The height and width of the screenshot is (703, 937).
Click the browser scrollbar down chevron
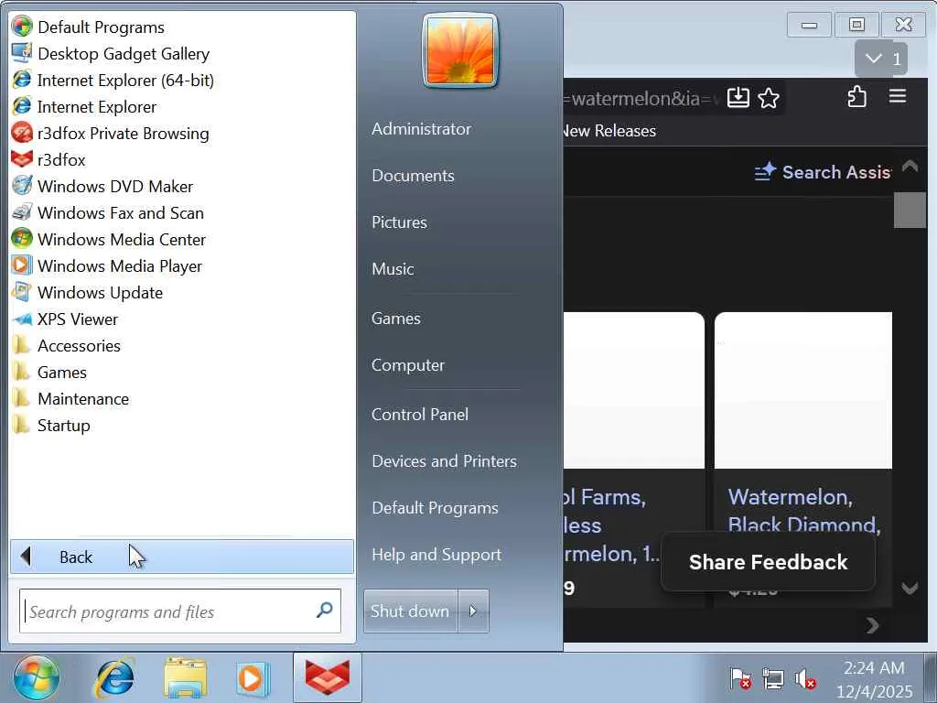click(910, 588)
